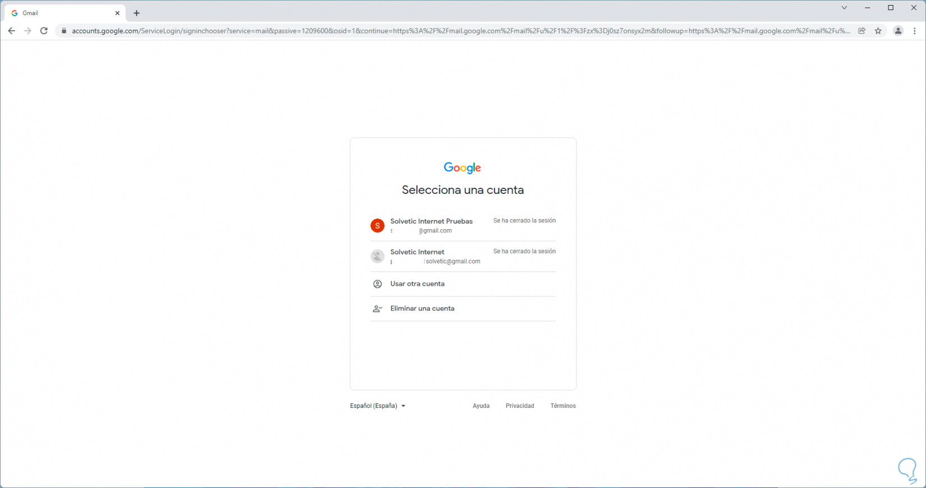Select Usar otra cuenta option
926x488 pixels.
(463, 284)
